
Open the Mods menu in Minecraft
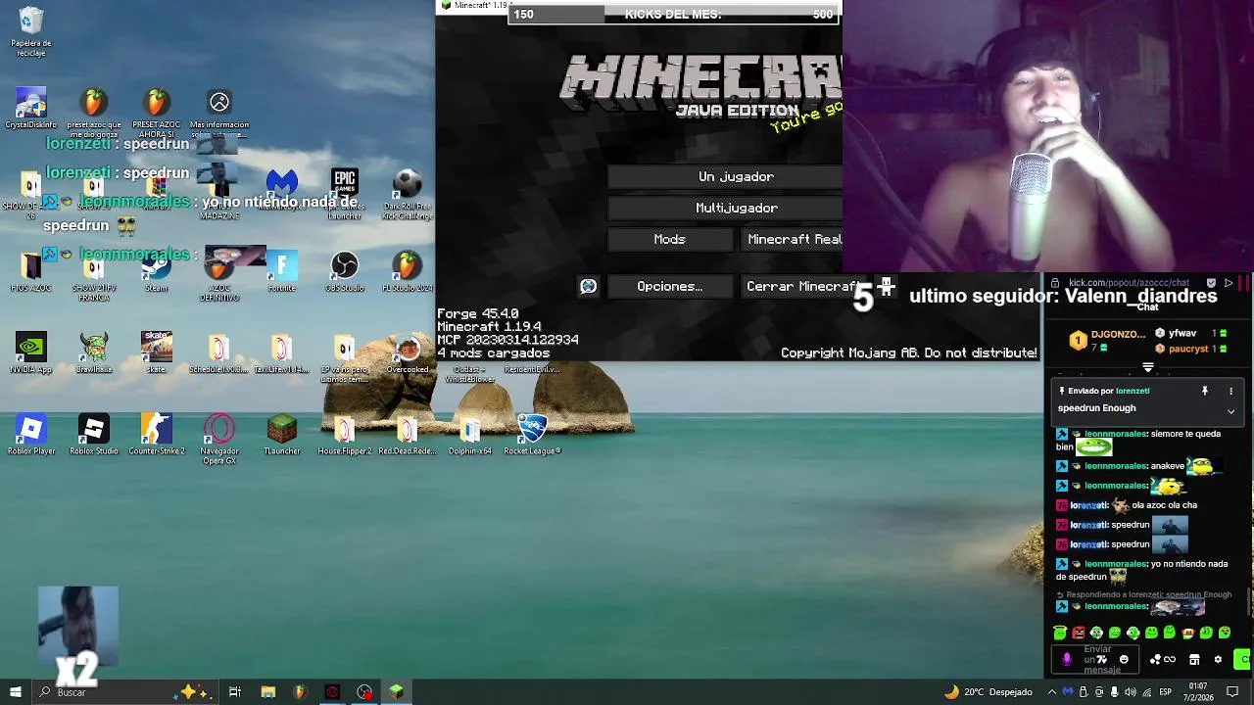click(x=669, y=239)
